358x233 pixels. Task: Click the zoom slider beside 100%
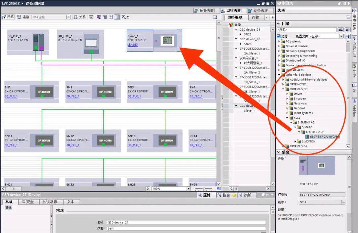tap(204, 189)
